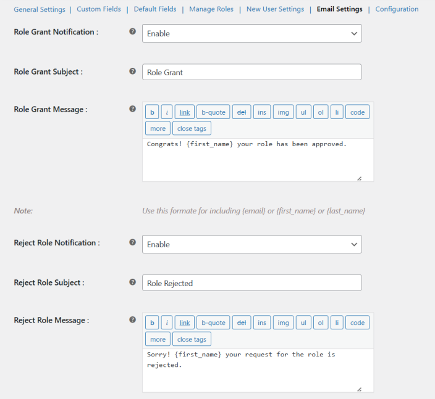Viewport: 435px width, 399px height.
Task: Click code button in Reject Role Message editor
Action: [x=357, y=323]
